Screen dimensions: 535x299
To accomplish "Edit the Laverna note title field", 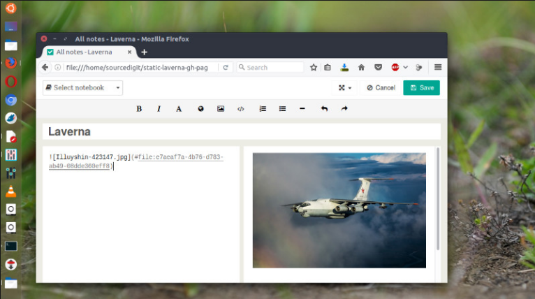I will [x=242, y=132].
